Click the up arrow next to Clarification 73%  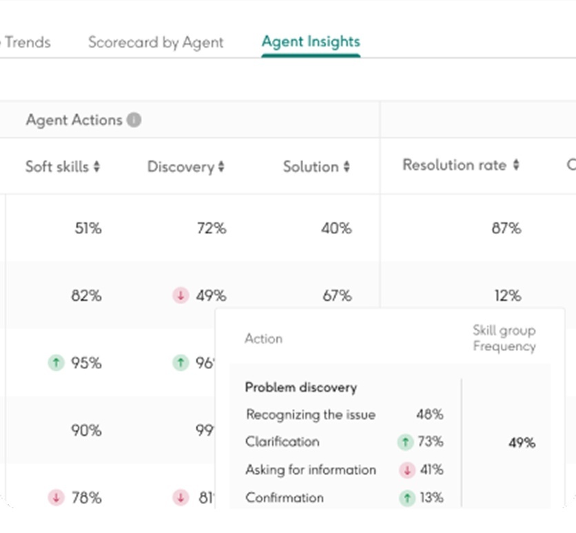pyautogui.click(x=407, y=441)
